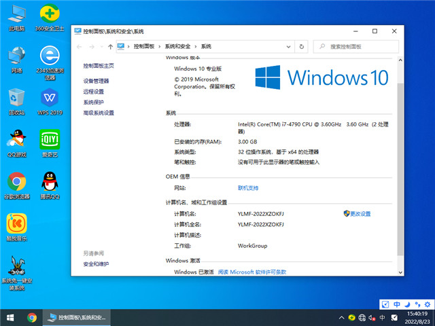Image resolution: width=435 pixels, height=326 pixels.
Task: Refresh the control panel view
Action: (x=302, y=47)
